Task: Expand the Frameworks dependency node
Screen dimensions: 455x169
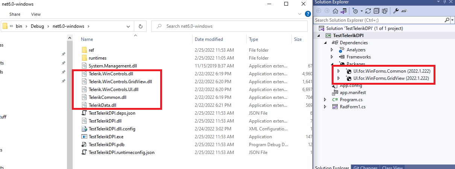Action: [x=332, y=57]
